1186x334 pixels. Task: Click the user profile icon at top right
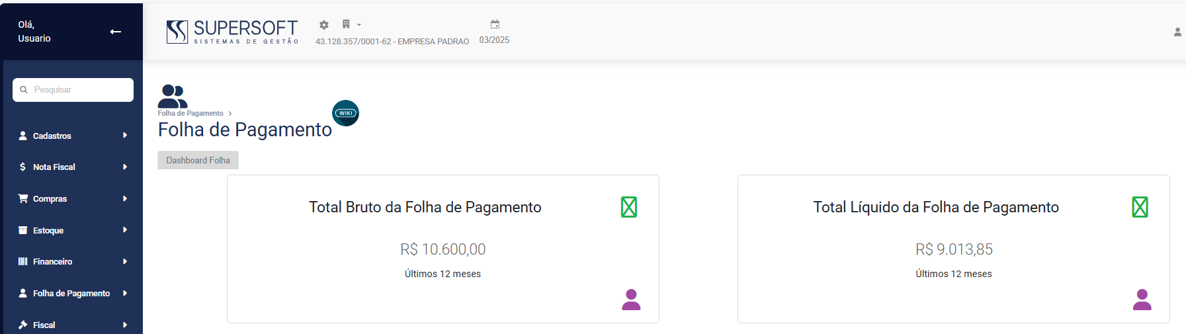coord(1177,32)
